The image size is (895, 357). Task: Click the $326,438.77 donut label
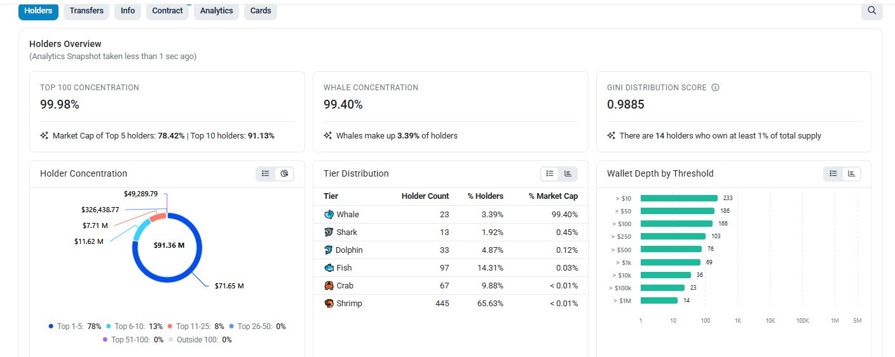click(100, 210)
